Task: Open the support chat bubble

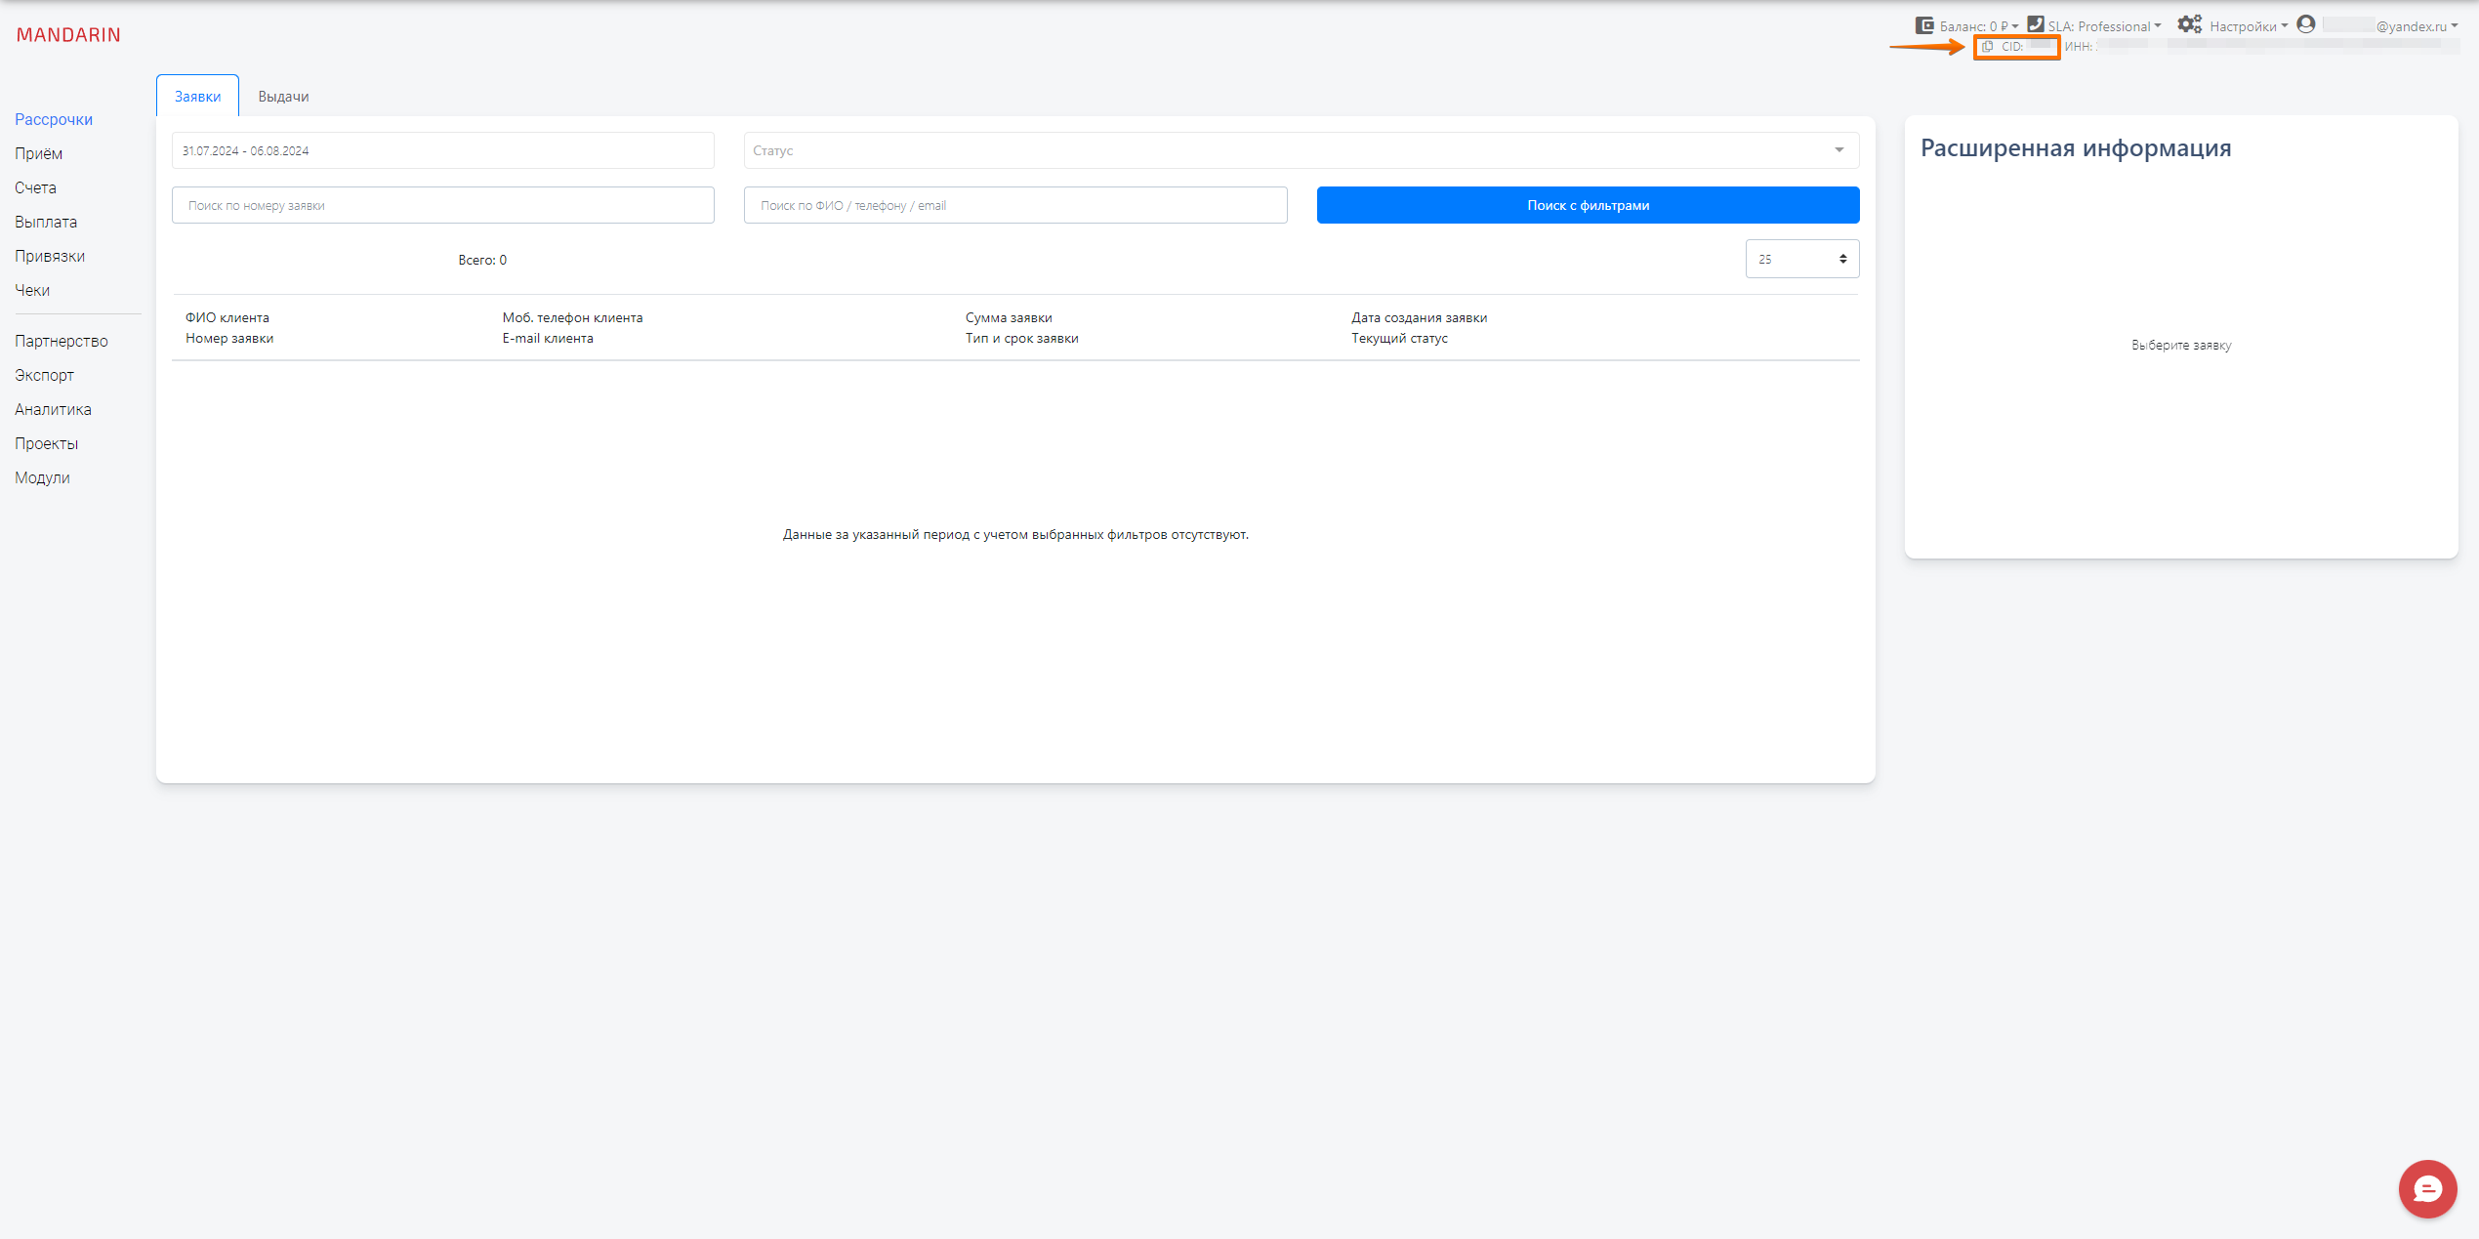Action: (x=2427, y=1188)
